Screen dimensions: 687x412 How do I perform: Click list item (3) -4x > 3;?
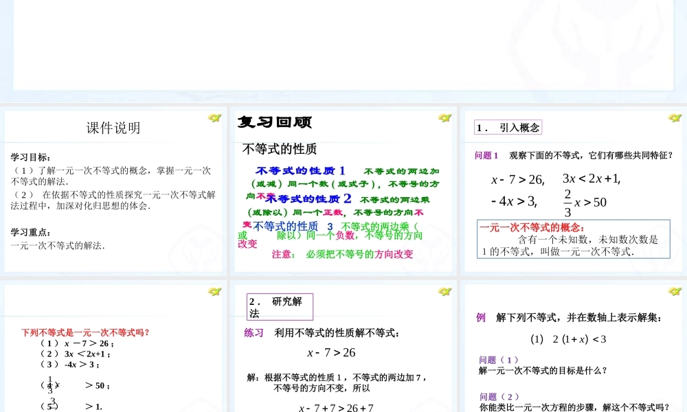pyautogui.click(x=69, y=365)
